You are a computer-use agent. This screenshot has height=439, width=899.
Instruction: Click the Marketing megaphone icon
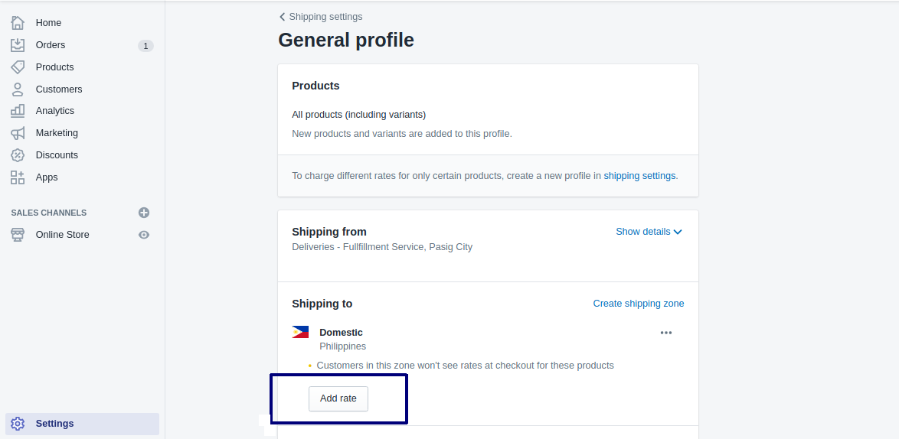pyautogui.click(x=18, y=133)
